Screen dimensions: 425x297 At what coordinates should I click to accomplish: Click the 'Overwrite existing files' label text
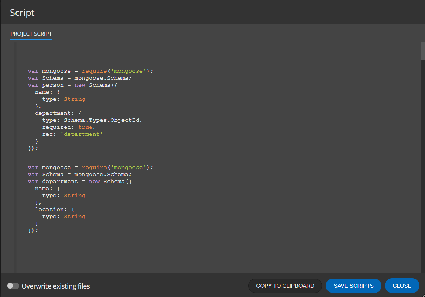(56, 286)
